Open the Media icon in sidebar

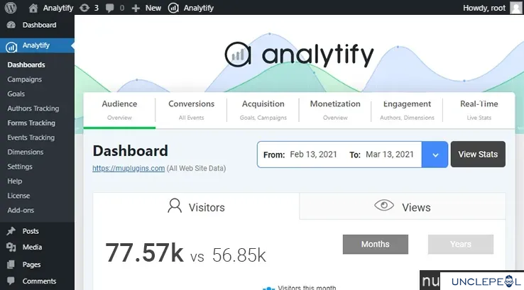(x=11, y=247)
